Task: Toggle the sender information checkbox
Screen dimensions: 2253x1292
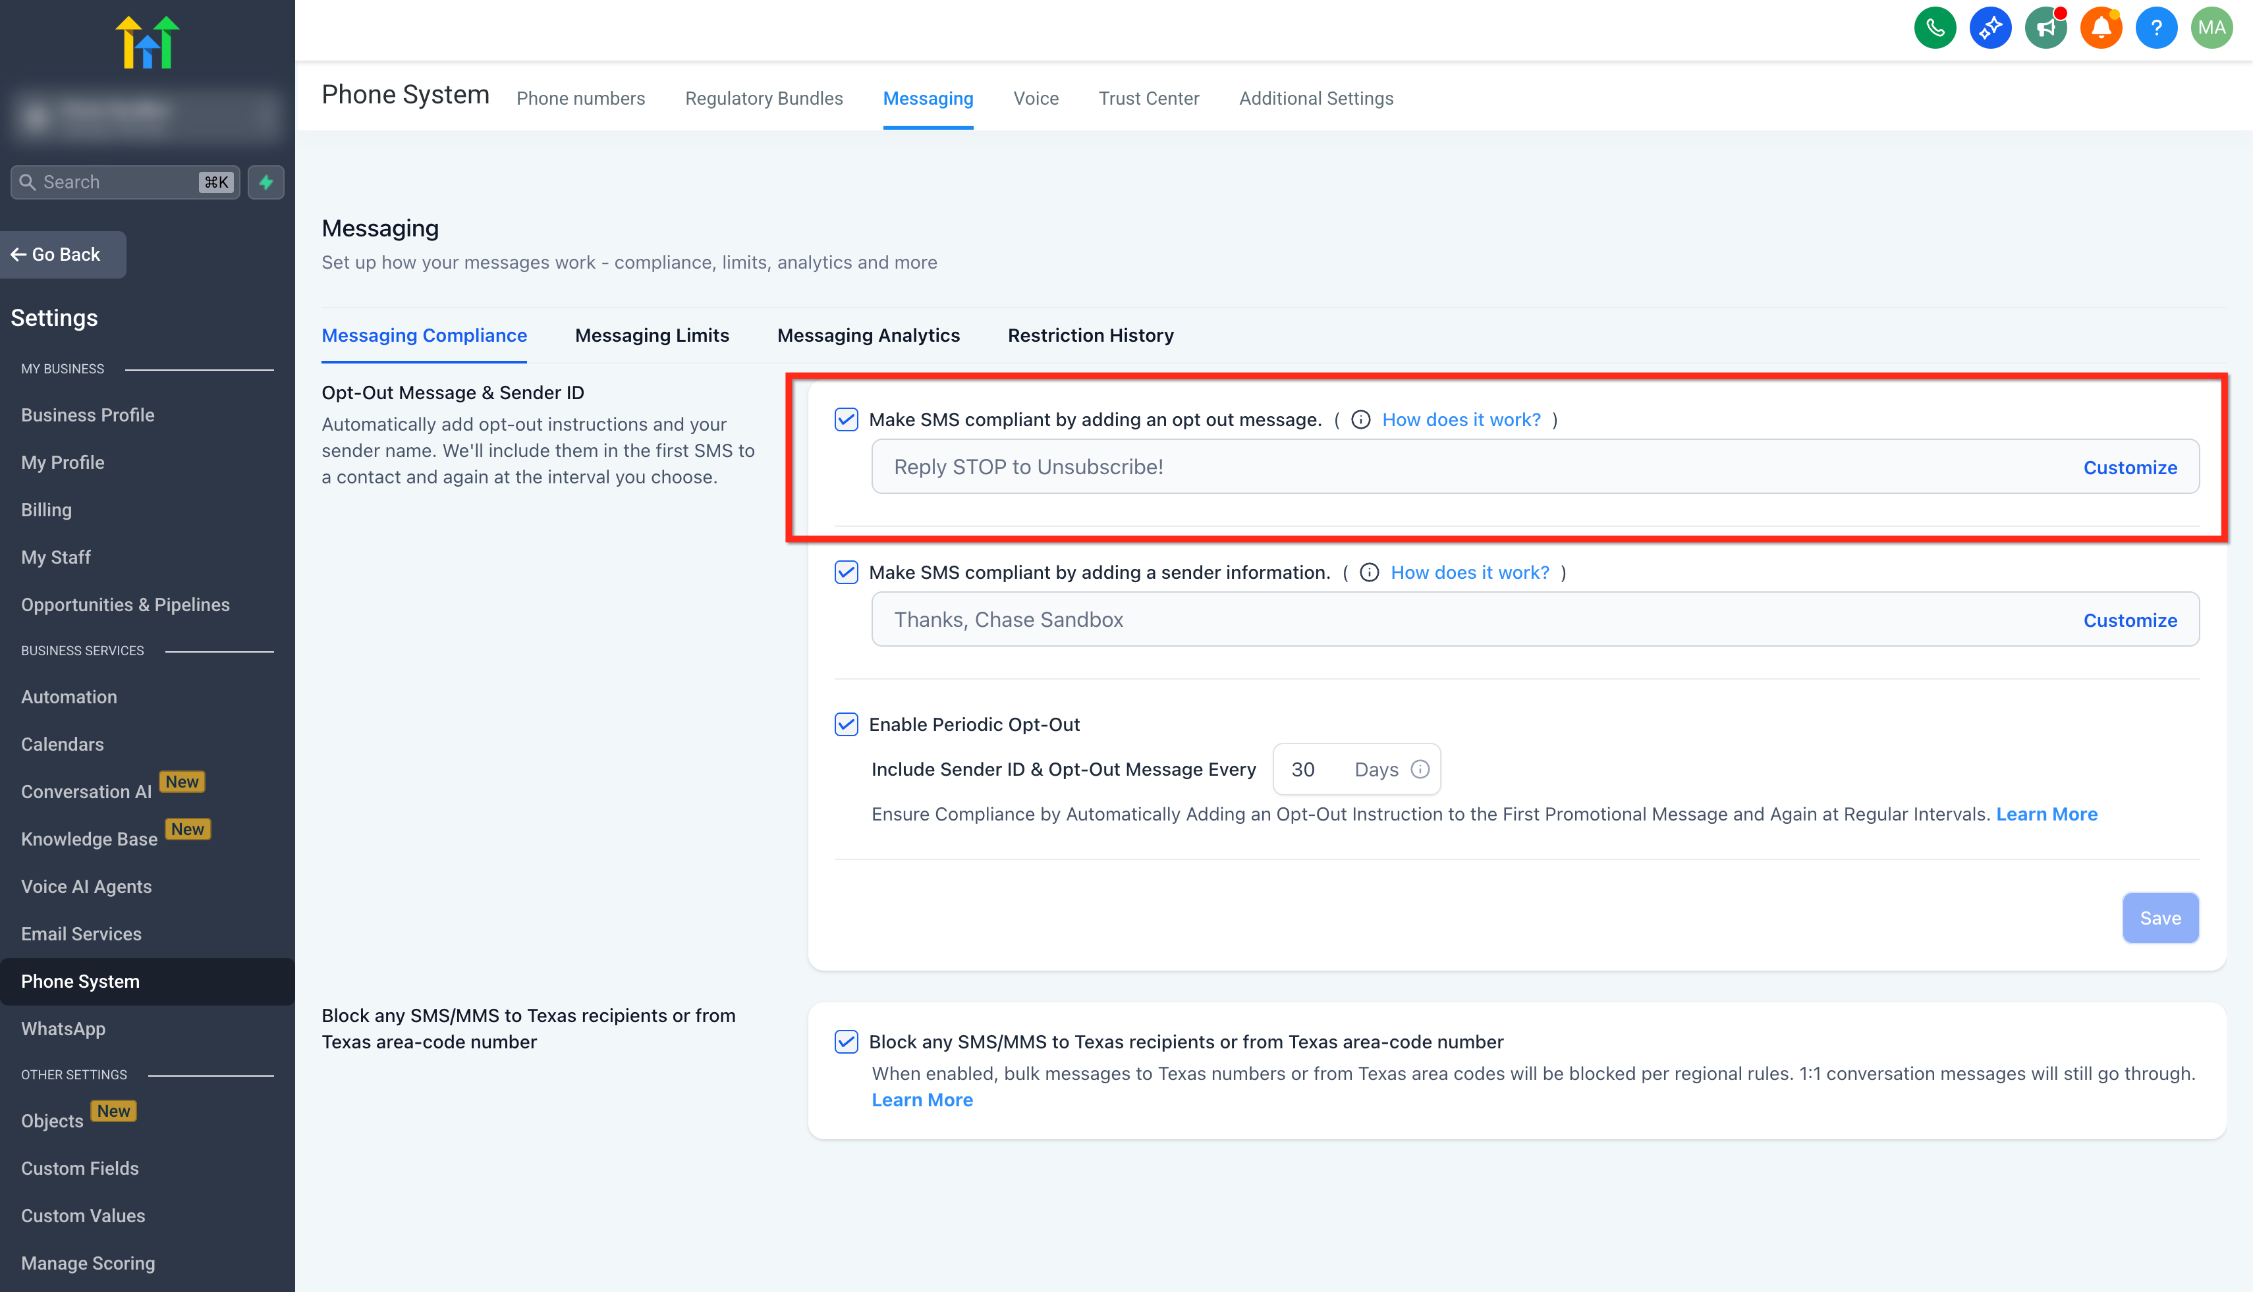Action: click(x=846, y=572)
